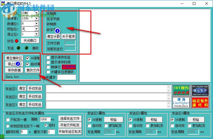The image size is (213, 139).
Task: Open the 波特率 1200 dropdown
Action: pos(36,18)
